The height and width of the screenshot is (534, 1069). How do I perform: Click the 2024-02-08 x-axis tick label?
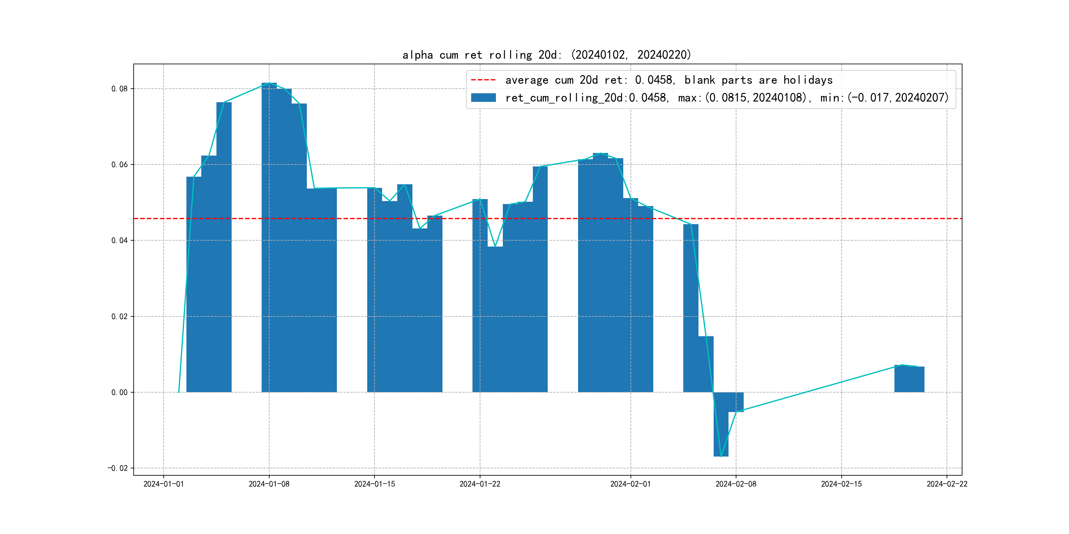point(736,484)
